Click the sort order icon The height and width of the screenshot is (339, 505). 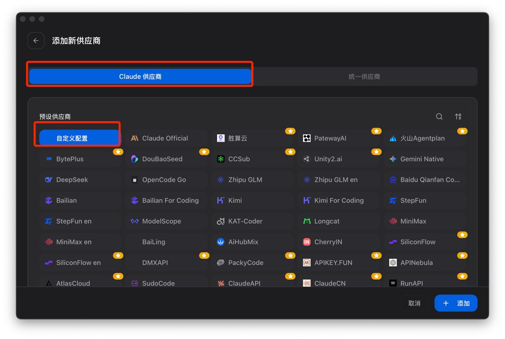458,117
